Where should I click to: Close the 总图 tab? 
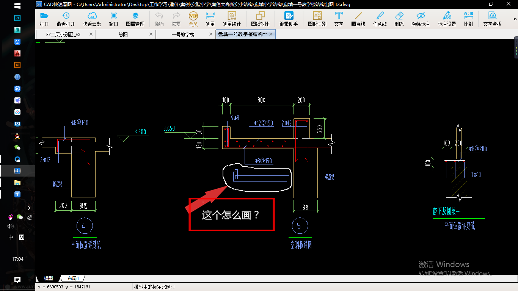151,34
